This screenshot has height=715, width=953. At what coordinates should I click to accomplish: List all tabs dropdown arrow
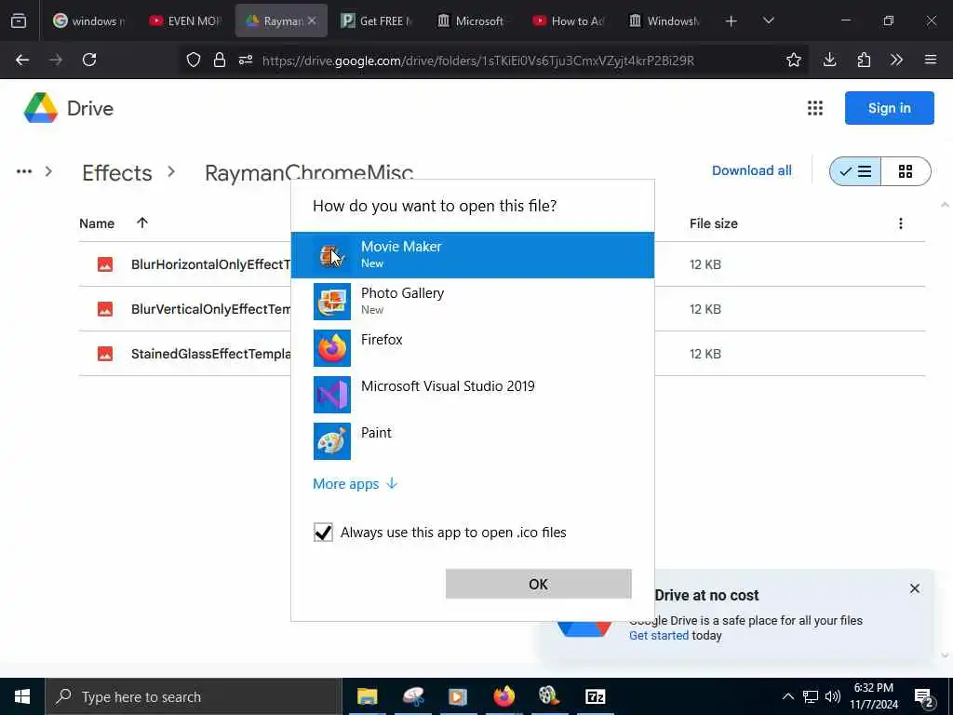768,20
